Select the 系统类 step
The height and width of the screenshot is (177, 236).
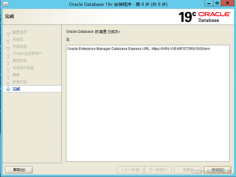click(x=18, y=39)
